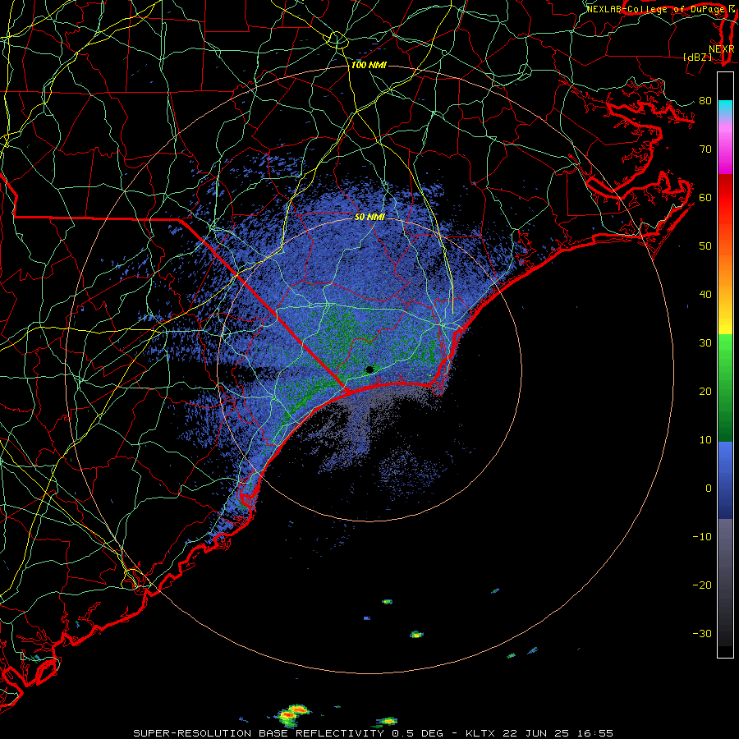Click the "KLTX 22 JUN 25 16:55" timestamp text
The width and height of the screenshot is (739, 739).
point(539,733)
